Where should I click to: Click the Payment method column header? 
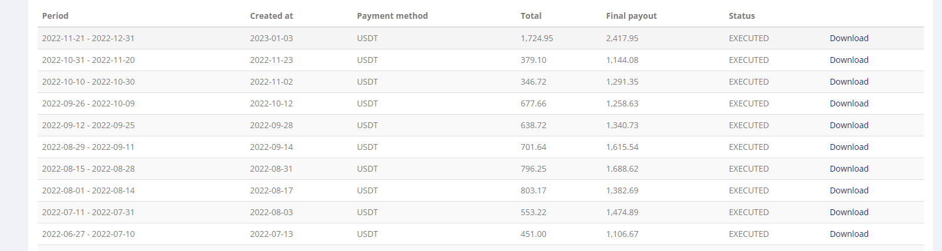392,16
